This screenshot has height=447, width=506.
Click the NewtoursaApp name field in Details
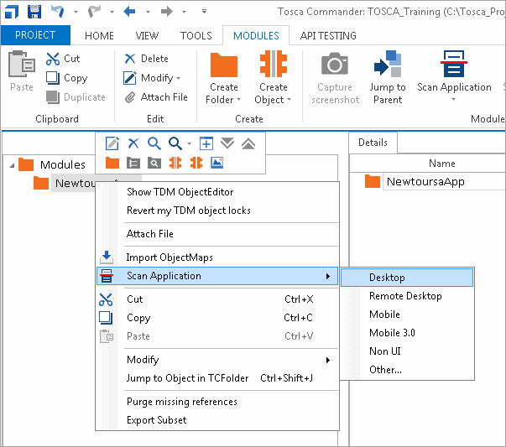click(x=444, y=182)
